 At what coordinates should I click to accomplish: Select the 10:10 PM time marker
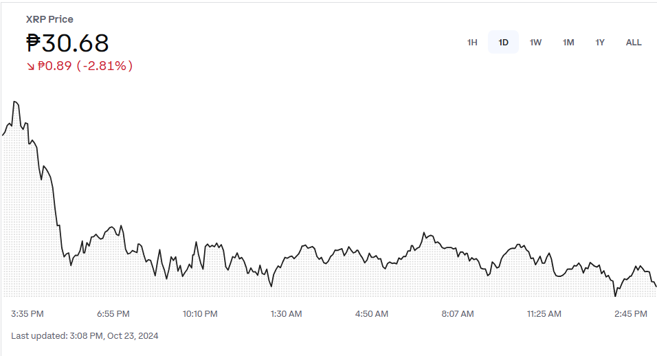point(200,314)
